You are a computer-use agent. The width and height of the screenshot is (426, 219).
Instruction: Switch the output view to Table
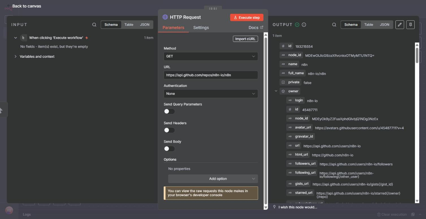[x=369, y=25]
